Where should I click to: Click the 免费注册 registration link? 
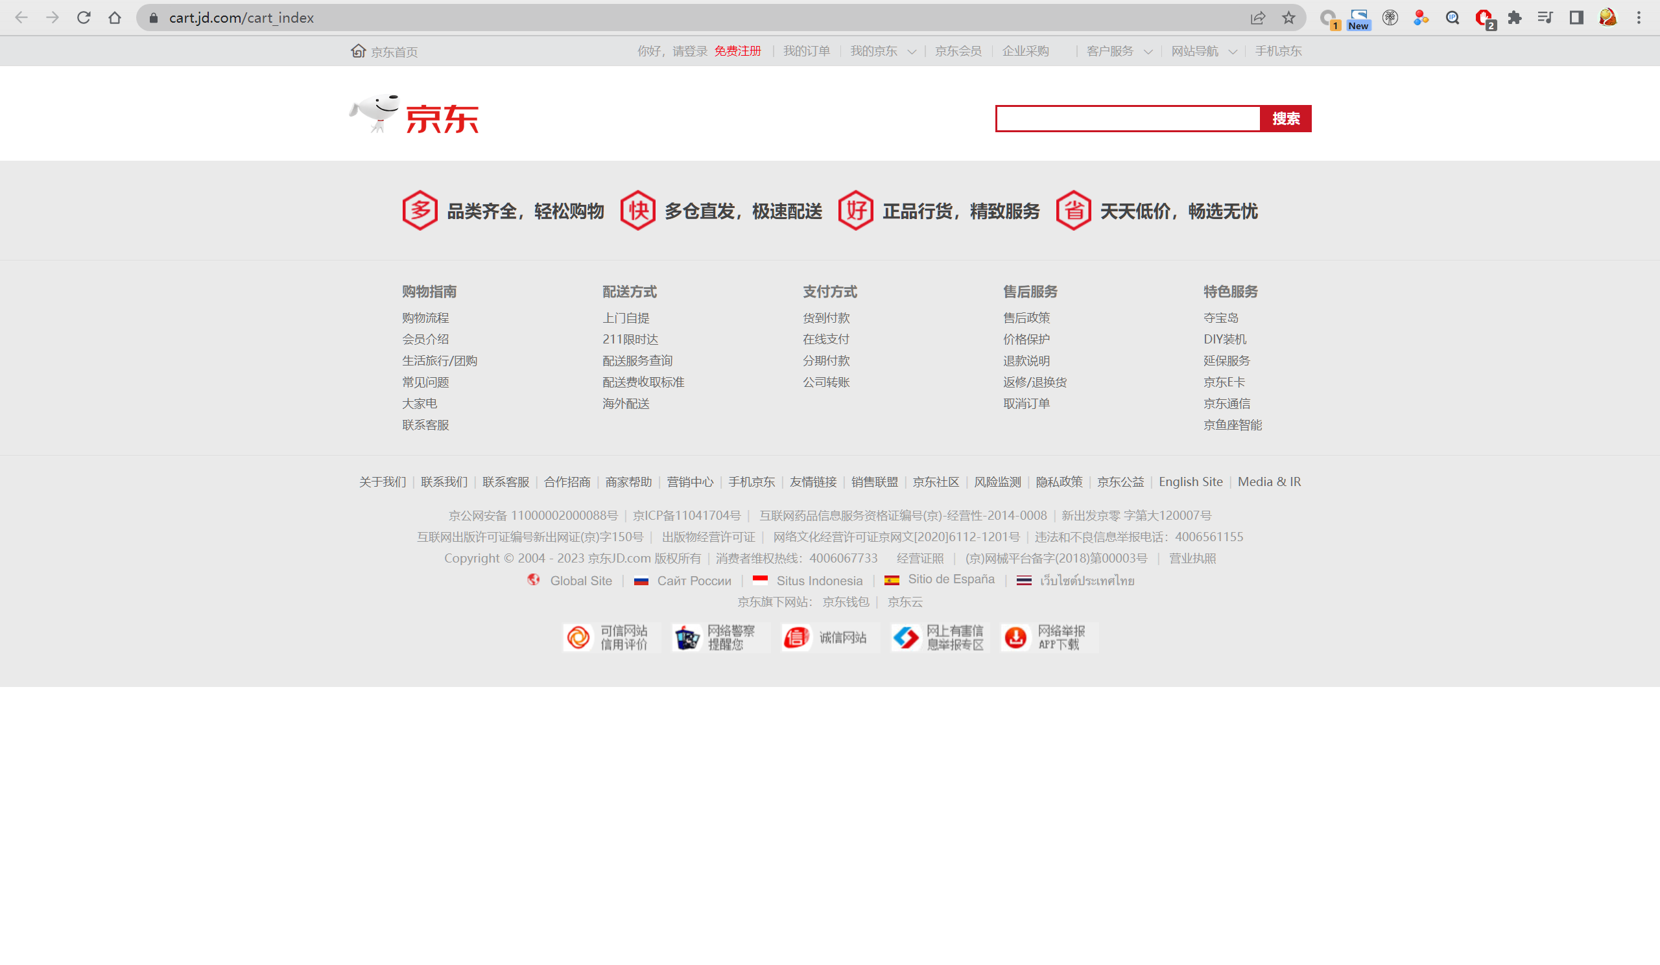coord(738,51)
